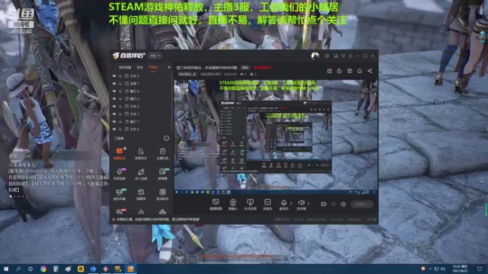Click the stream title text above the preview
The width and height of the screenshot is (488, 274).
point(207,68)
